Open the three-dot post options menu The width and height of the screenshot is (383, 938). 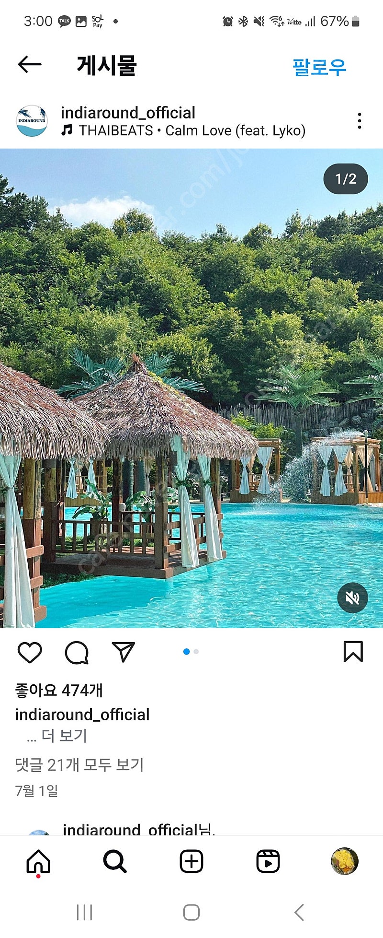pyautogui.click(x=360, y=121)
